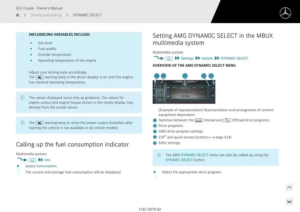Click warning lamp icon in power output note
300x212 pixels.
(40, 123)
